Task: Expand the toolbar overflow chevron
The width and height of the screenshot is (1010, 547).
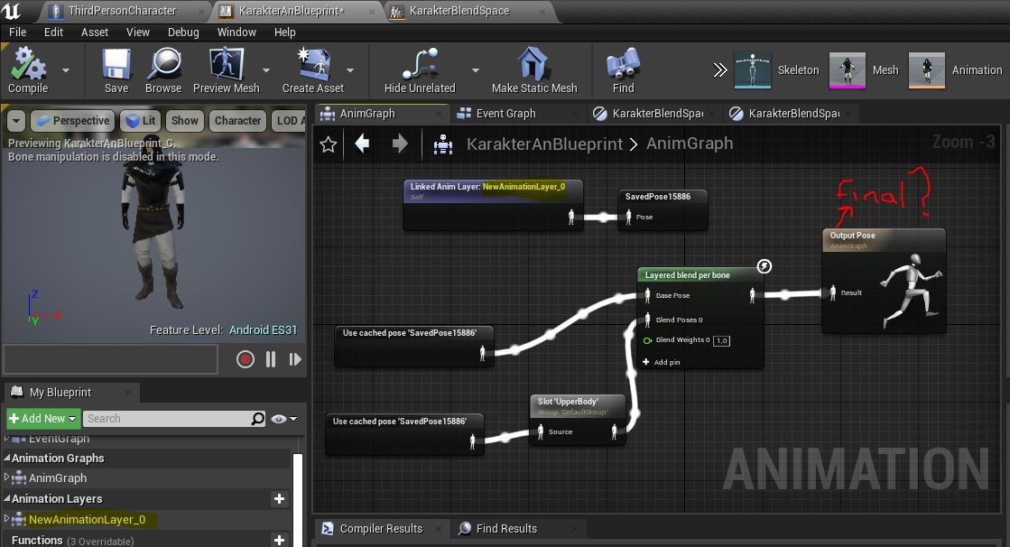Action: coord(720,70)
